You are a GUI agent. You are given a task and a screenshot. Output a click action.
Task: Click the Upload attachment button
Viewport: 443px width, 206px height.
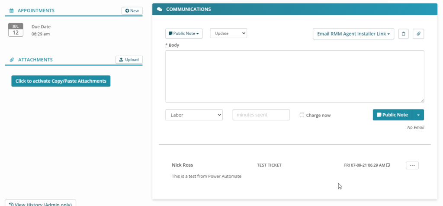(x=129, y=60)
